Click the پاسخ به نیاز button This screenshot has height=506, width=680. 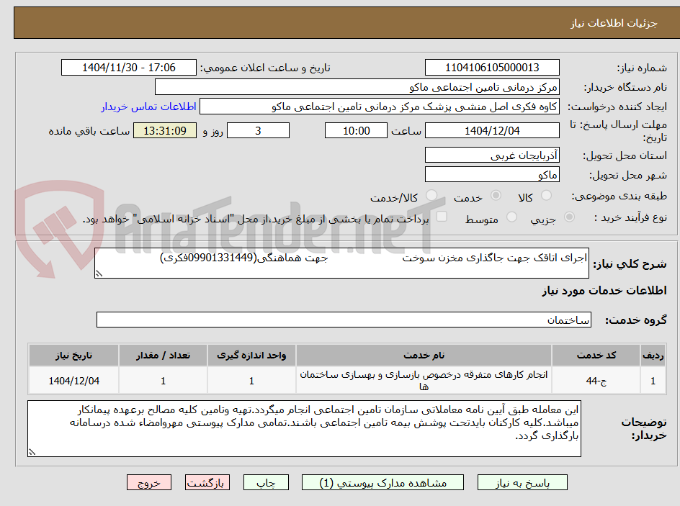[522, 482]
